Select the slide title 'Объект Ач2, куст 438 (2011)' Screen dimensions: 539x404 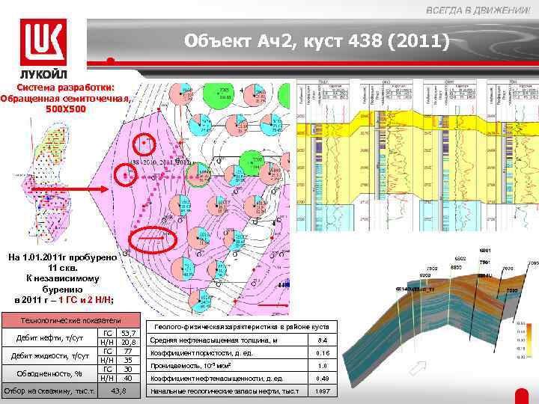pos(317,40)
